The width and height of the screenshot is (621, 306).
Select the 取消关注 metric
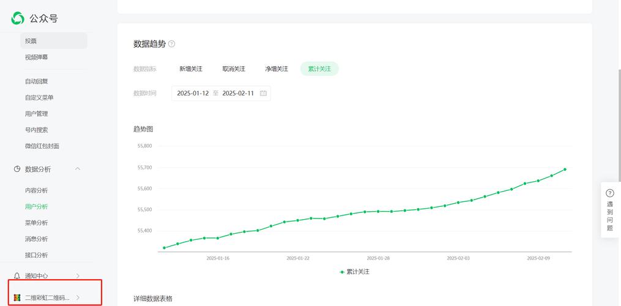pos(233,69)
